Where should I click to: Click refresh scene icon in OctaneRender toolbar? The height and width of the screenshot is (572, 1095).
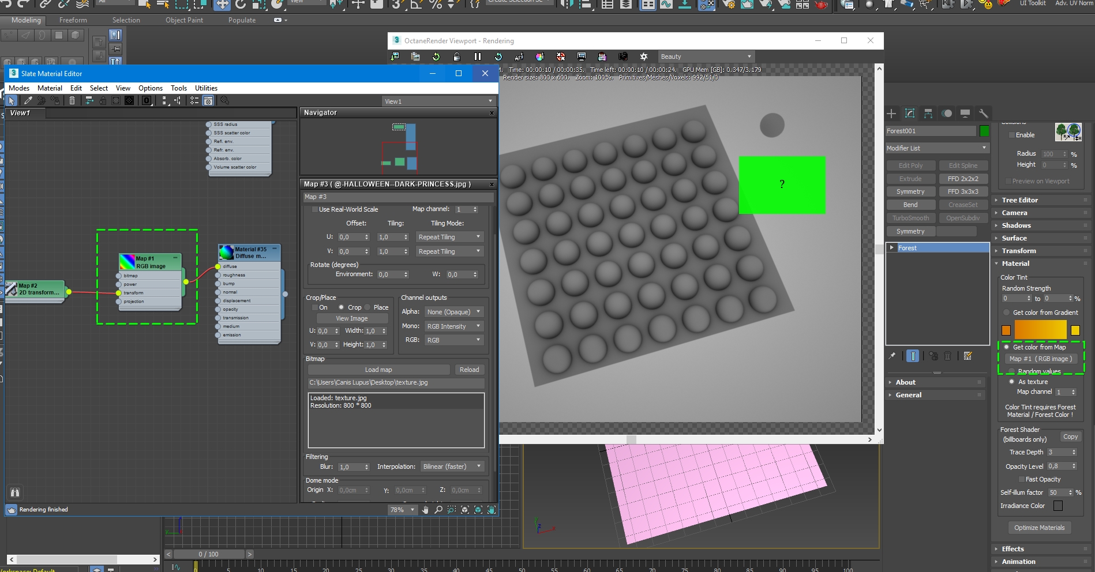pyautogui.click(x=436, y=57)
